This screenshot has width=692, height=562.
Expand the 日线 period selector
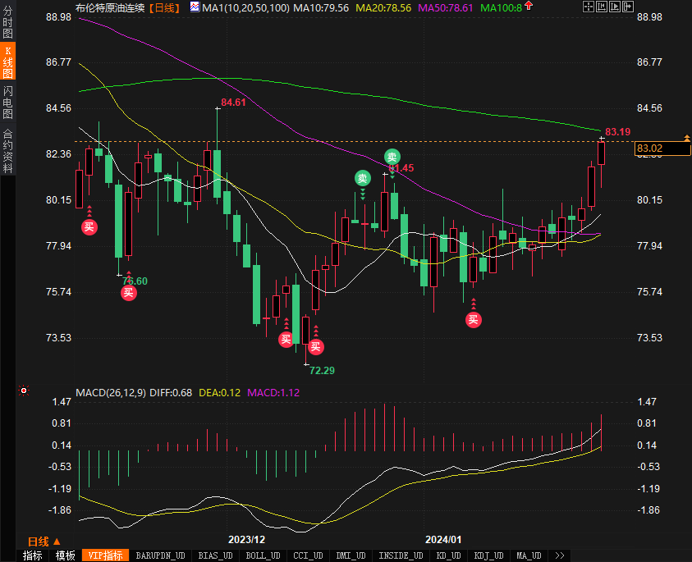click(x=44, y=541)
